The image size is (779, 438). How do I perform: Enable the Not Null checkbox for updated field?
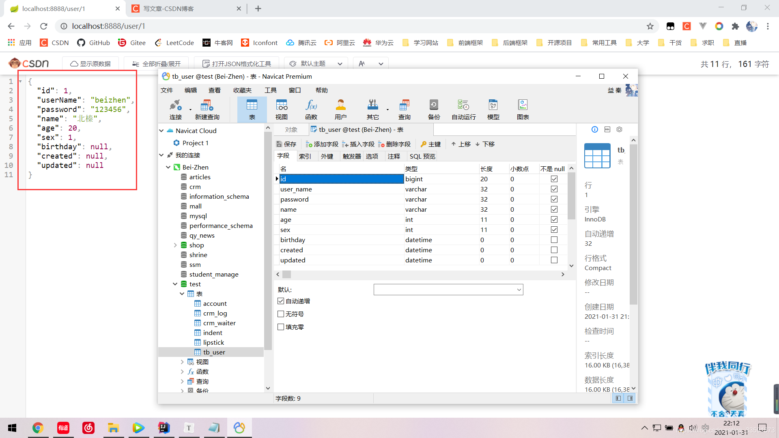554,260
